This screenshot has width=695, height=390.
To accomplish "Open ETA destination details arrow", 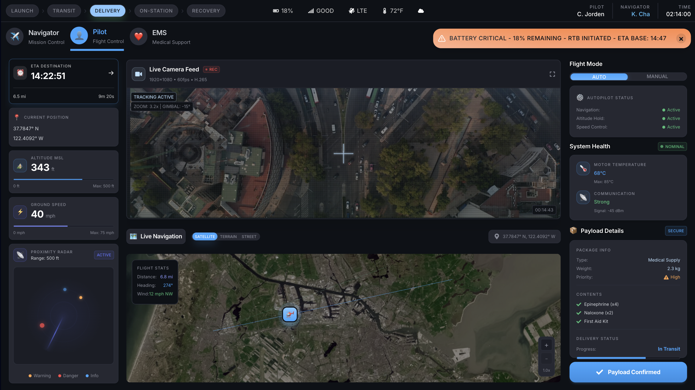I will (x=111, y=73).
